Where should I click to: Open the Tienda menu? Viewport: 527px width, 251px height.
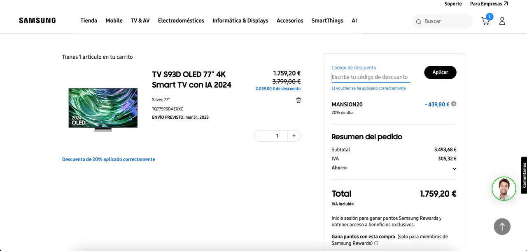(89, 21)
